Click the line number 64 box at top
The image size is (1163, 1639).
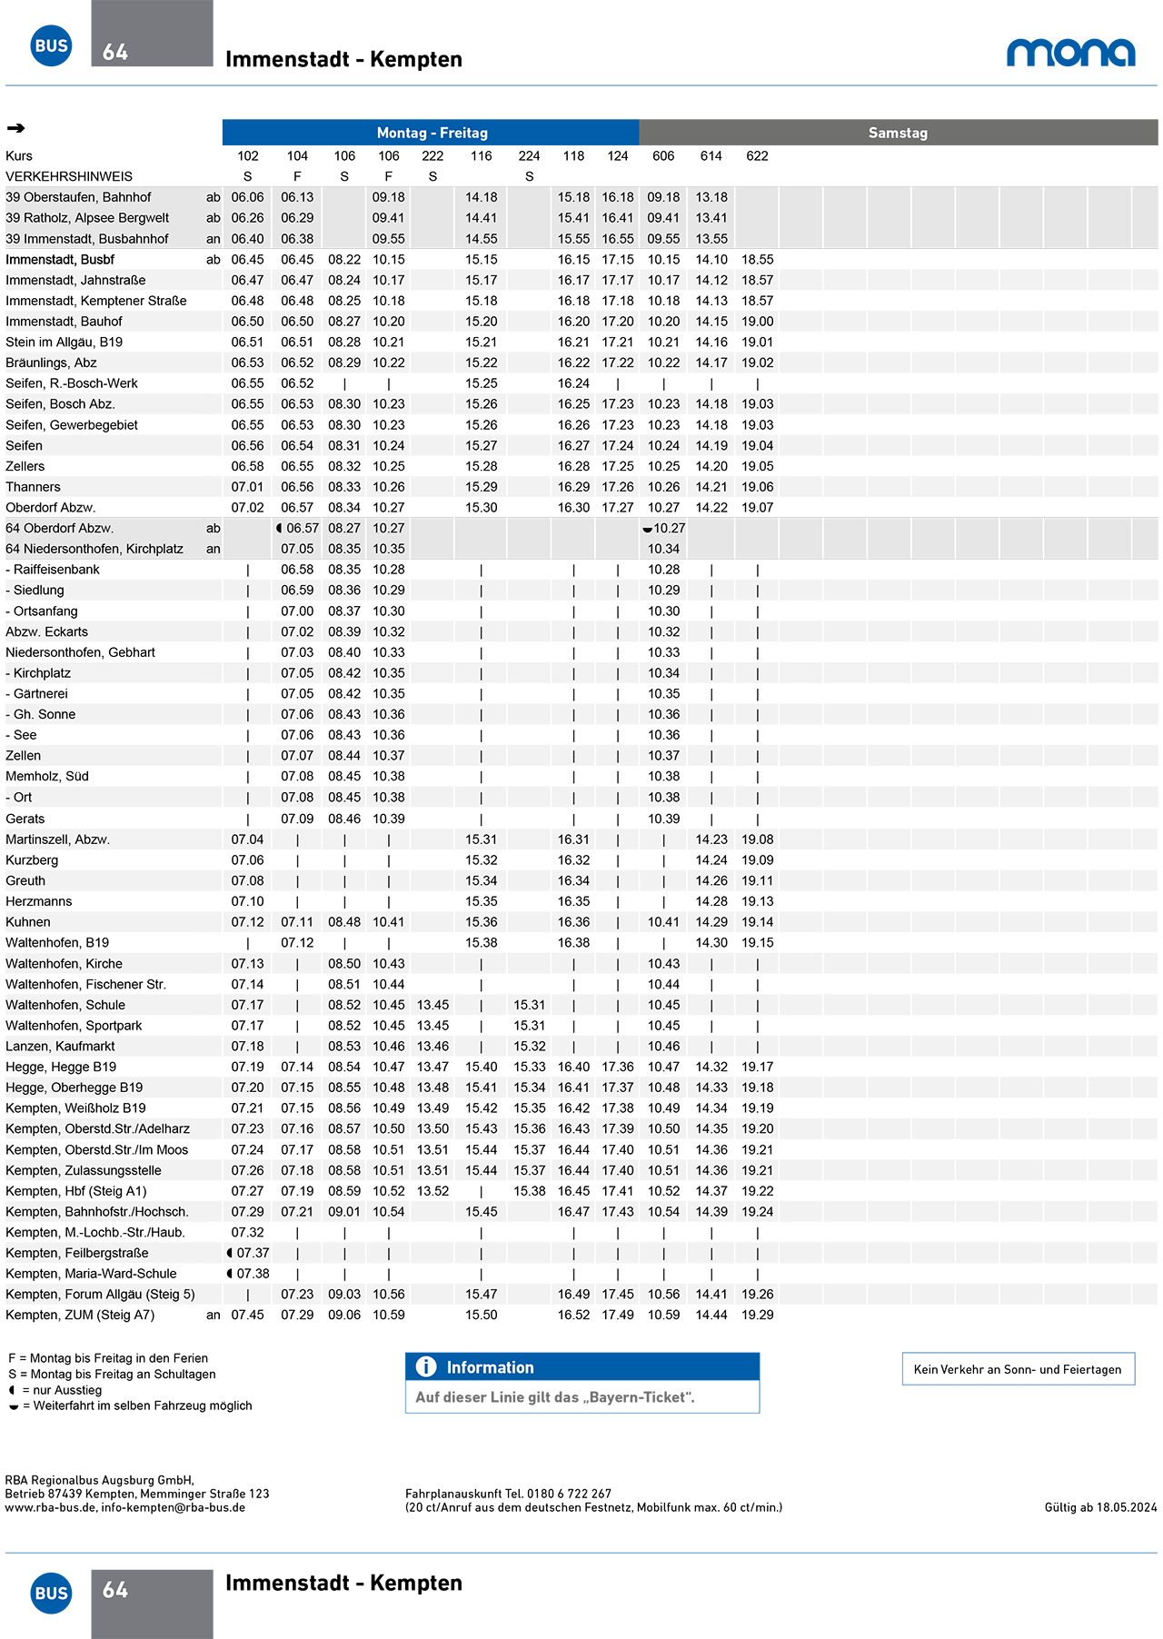point(152,34)
